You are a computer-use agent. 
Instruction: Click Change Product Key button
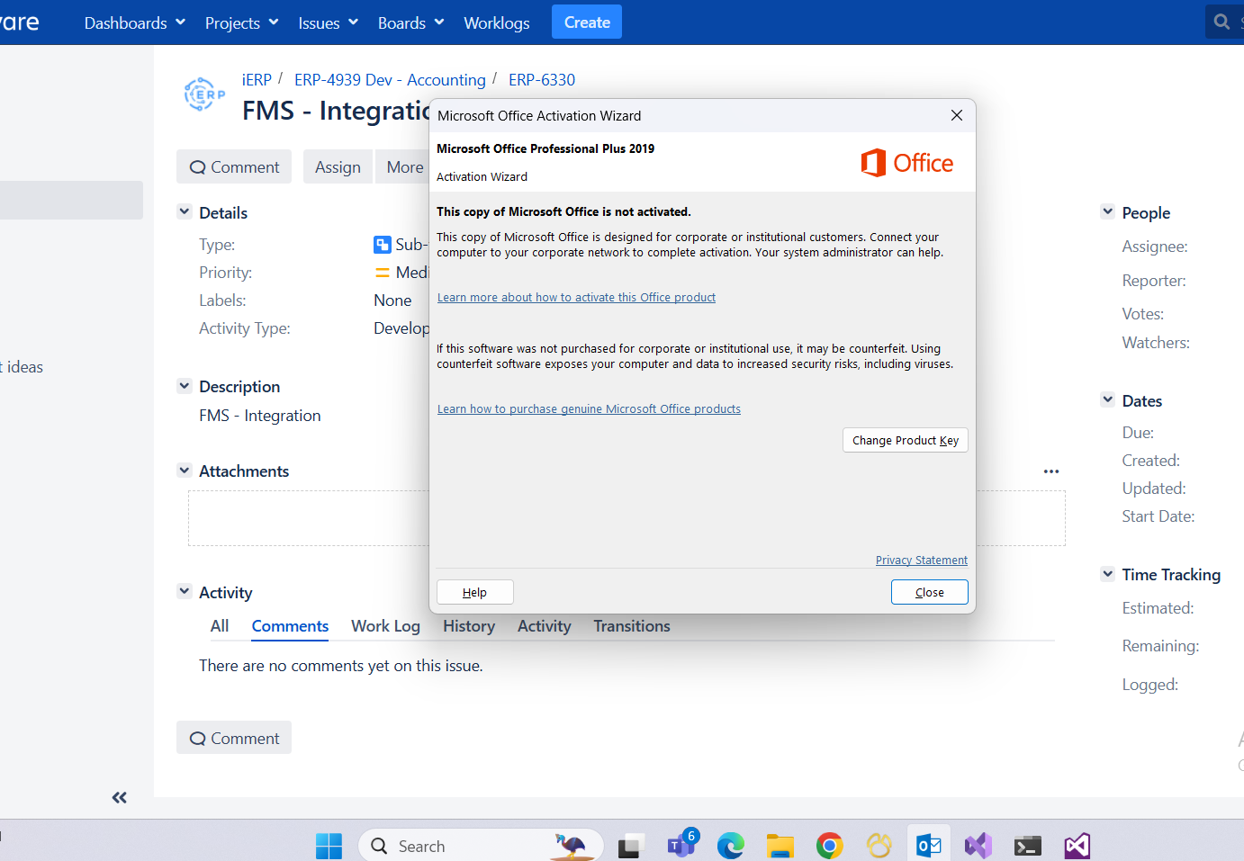[906, 440]
